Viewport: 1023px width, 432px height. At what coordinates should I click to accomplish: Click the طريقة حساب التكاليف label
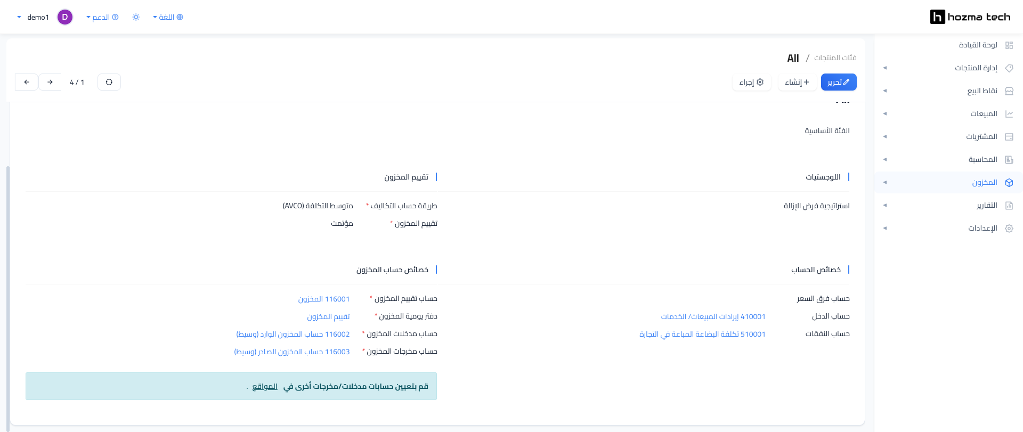coord(404,206)
